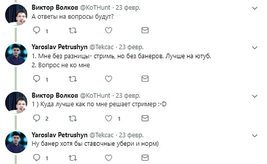Reply to first tweet "А ответы на вопросы будут?"
The width and height of the screenshot is (267, 164).
point(36,30)
